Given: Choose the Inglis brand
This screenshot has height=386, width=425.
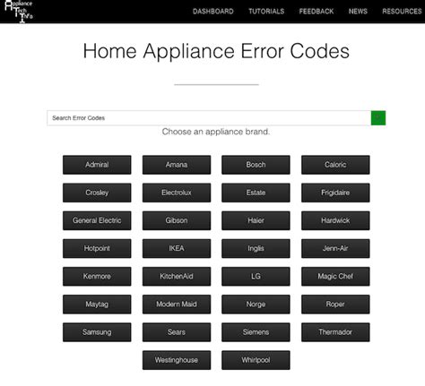Looking at the screenshot, I should coord(256,248).
